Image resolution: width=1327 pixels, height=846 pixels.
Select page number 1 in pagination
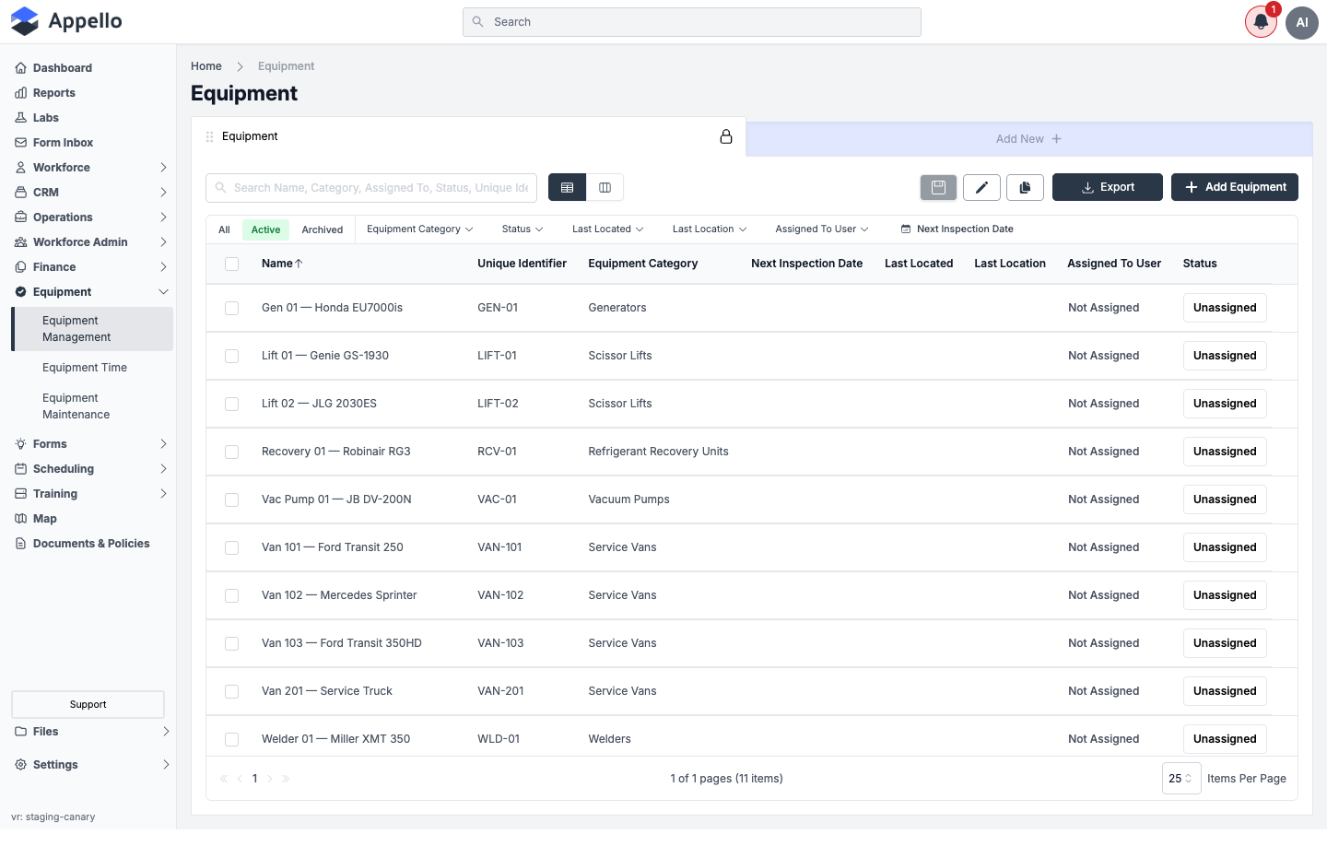tap(255, 779)
